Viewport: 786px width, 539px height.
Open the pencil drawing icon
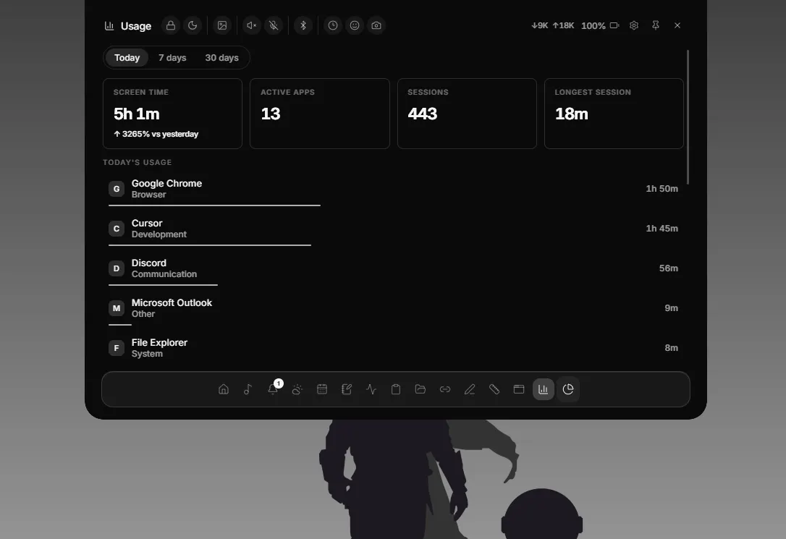tap(469, 389)
